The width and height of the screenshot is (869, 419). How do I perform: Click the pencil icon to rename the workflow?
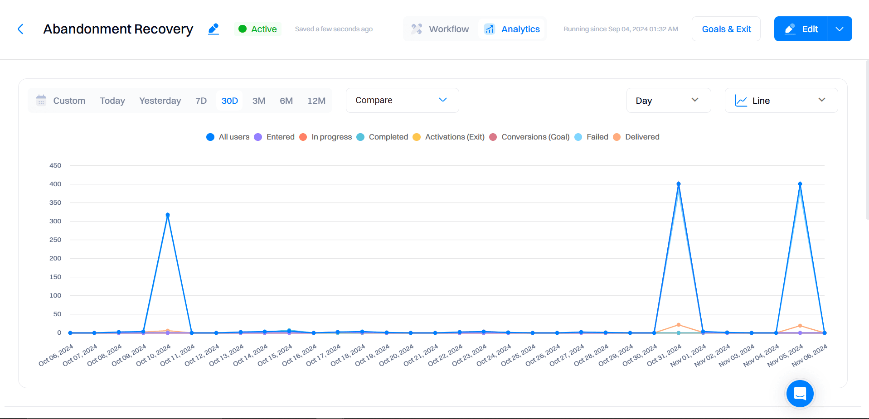(x=214, y=29)
